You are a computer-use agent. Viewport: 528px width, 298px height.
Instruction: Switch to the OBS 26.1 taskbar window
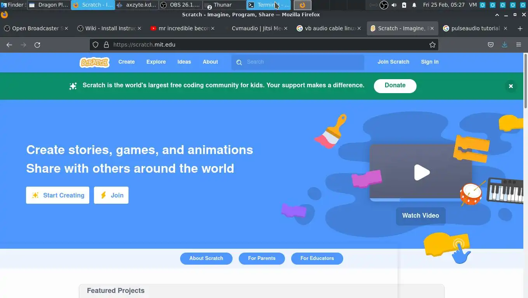click(181, 5)
